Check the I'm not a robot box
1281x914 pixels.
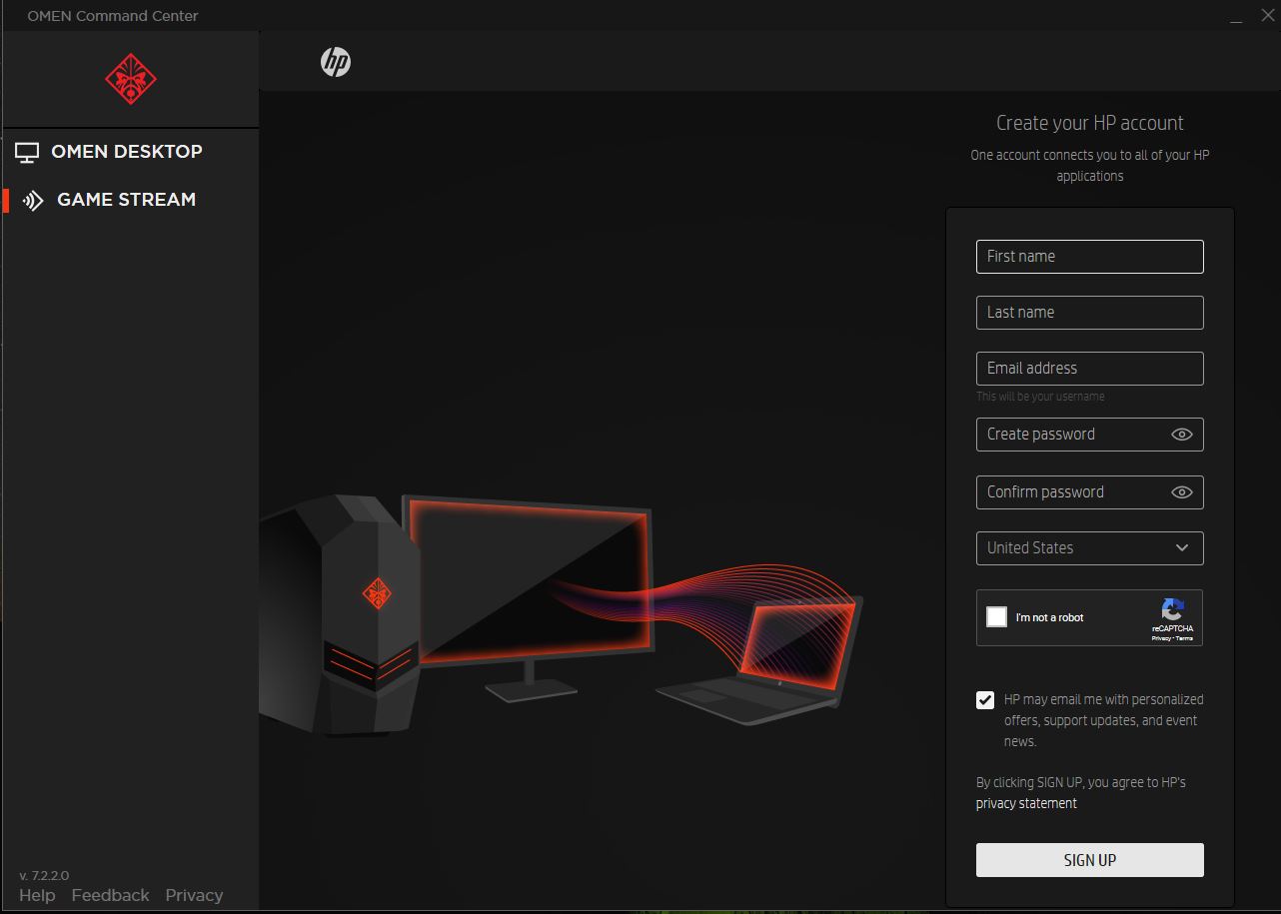[996, 617]
